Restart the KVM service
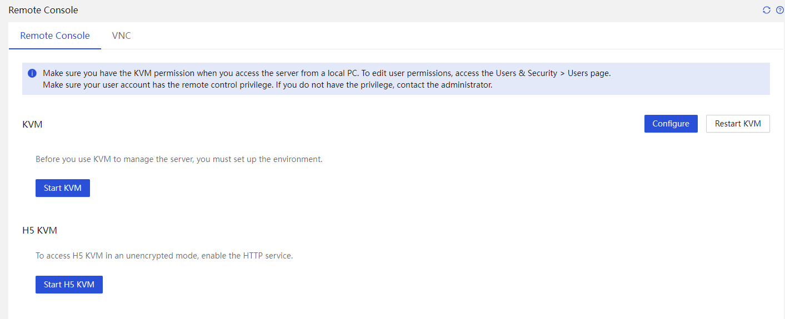Viewport: 785px width, 319px height. (738, 124)
